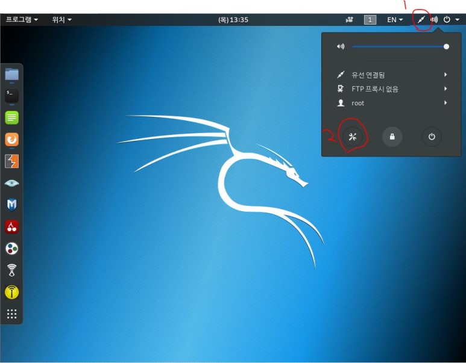Screen dimensions: 466x363
Task: Open system settings wrench button
Action: point(353,137)
